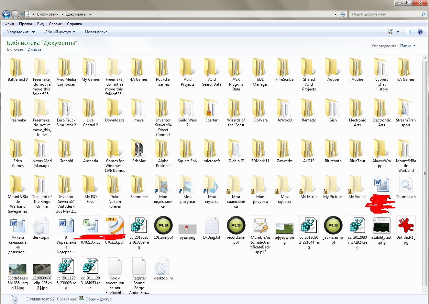Select the DxDiag.txt text file
The width and height of the screenshot is (429, 304).
coord(212,227)
